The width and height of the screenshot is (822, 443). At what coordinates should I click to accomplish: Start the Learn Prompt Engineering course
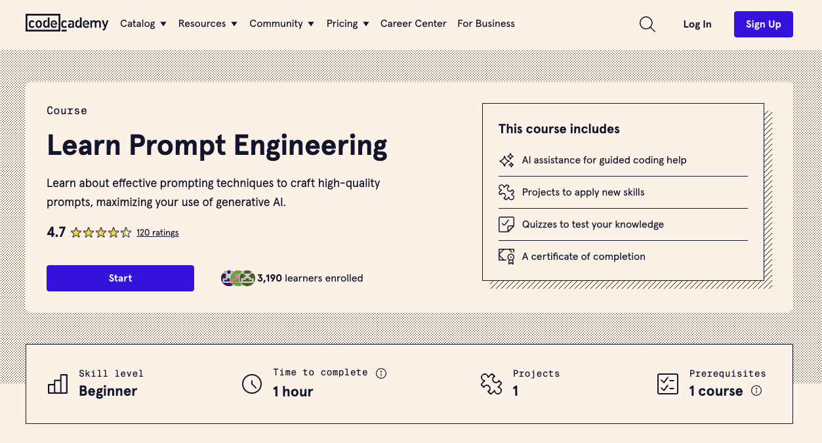point(120,278)
